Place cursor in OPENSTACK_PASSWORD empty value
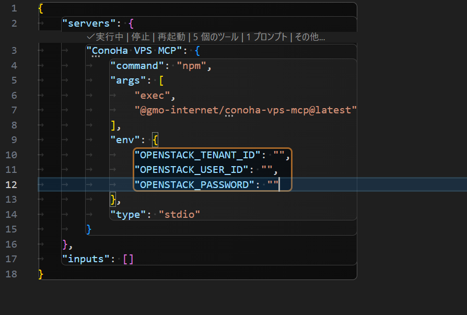467x315 pixels. 273,184
